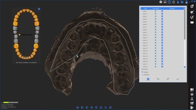This screenshot has height=110, width=196.
Task: Click the leftmost view cube icon at bottom
Action: (x=77, y=108)
